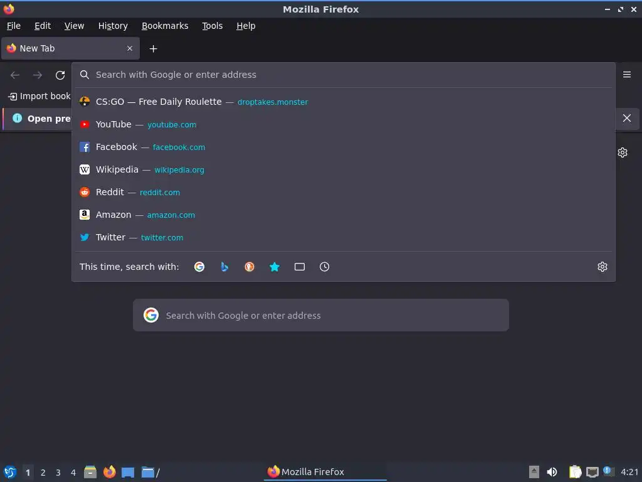642x482 pixels.
Task: Search this time with DuckDuckGo icon
Action: [x=250, y=267]
